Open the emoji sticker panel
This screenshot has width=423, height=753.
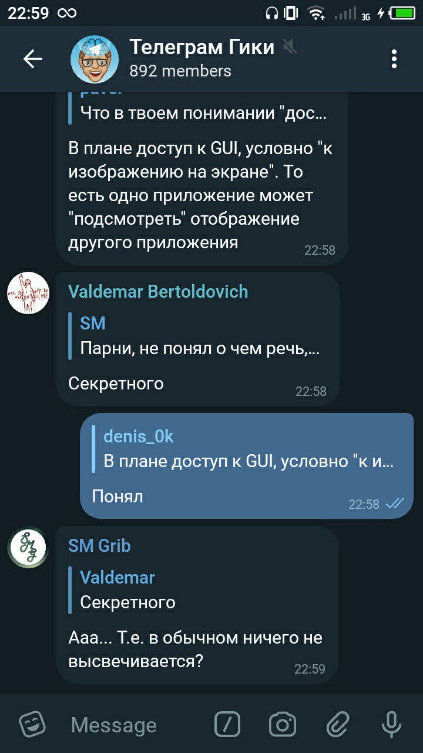[32, 724]
